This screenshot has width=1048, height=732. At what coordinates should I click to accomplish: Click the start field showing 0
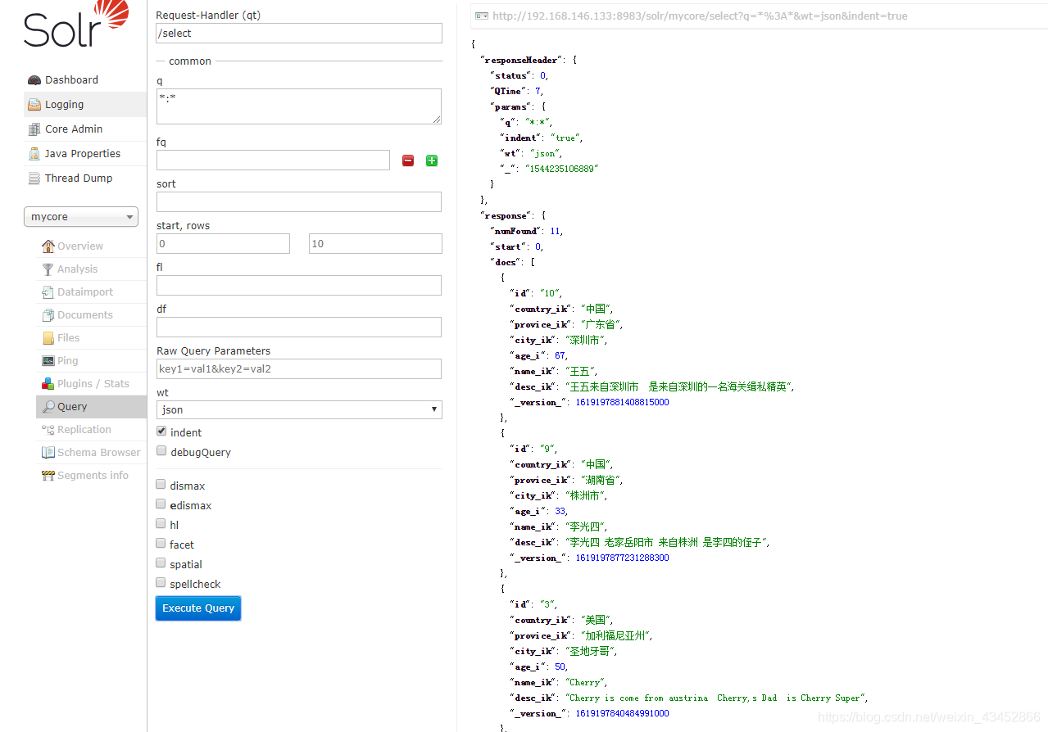(x=223, y=244)
